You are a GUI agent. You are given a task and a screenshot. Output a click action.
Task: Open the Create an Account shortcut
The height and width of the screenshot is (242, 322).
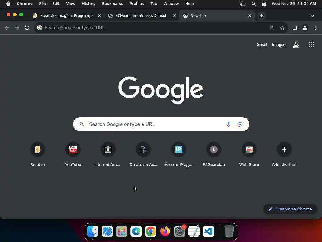pyautogui.click(x=143, y=154)
